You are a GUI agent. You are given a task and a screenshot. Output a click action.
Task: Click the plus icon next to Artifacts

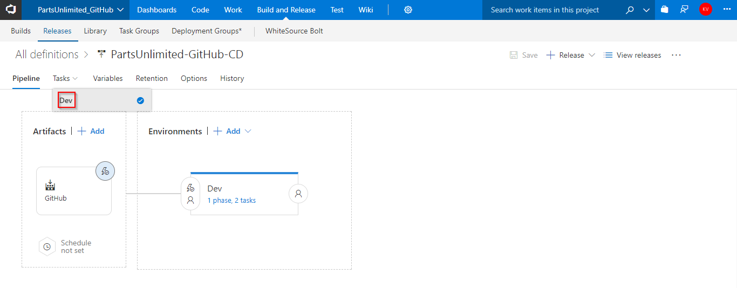point(82,131)
